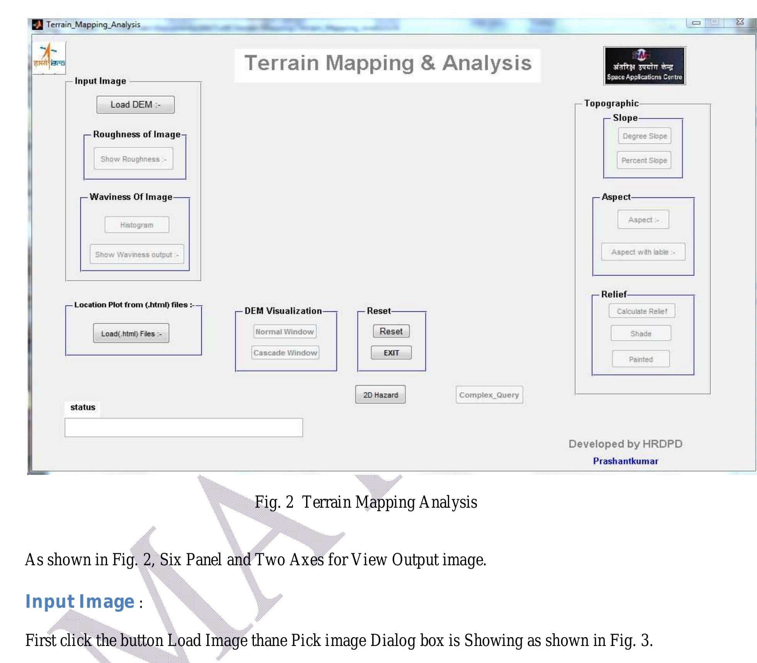The height and width of the screenshot is (663, 757).
Task: Click the EXIT button
Action: coord(391,353)
